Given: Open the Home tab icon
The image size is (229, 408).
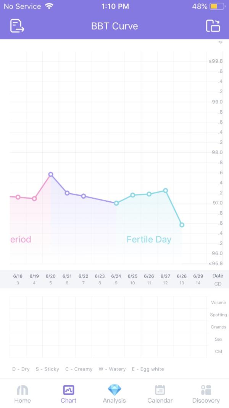Looking at the screenshot, I should tap(23, 390).
